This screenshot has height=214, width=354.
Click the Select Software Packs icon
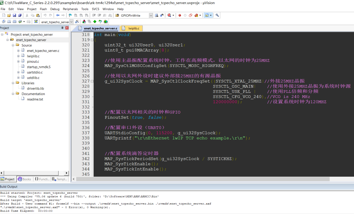106,22
